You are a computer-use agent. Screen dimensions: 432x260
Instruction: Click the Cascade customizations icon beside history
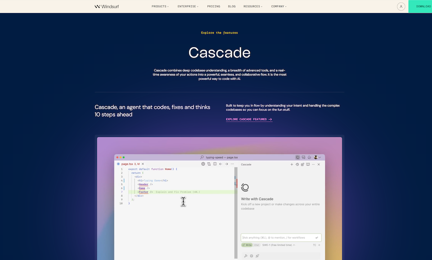click(302, 164)
